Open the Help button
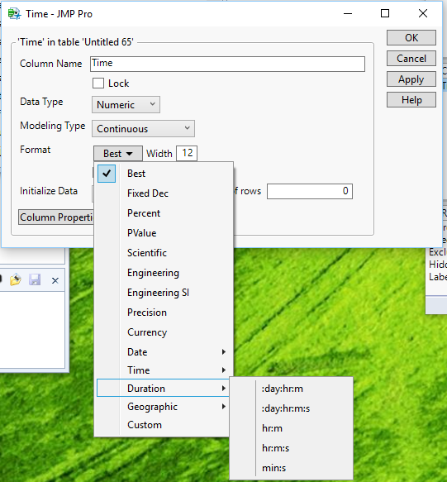This screenshot has width=447, height=482. pyautogui.click(x=411, y=100)
